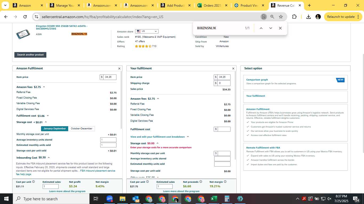This screenshot has height=204, width=364.
Task: Close the Amazon Fulfillment panel
Action: pyautogui.click(x=119, y=69)
